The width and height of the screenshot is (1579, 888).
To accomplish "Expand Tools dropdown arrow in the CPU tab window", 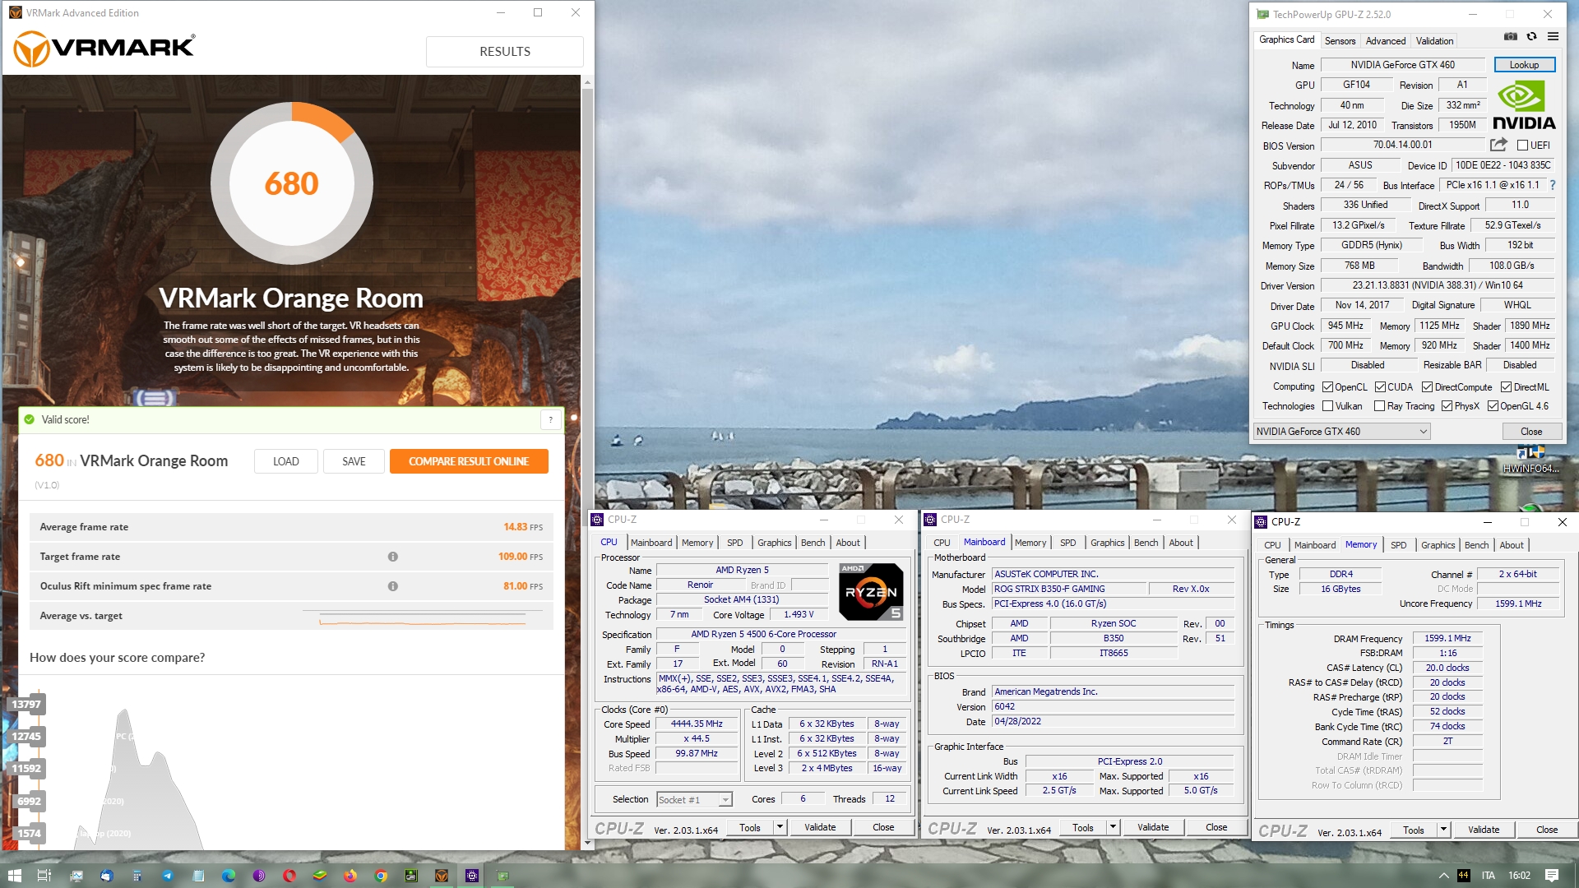I will tap(780, 827).
